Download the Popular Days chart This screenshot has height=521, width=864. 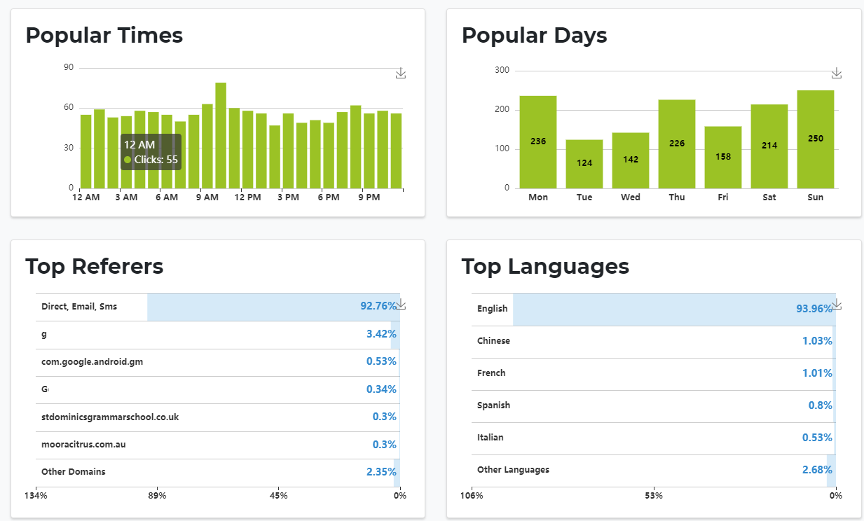(837, 73)
